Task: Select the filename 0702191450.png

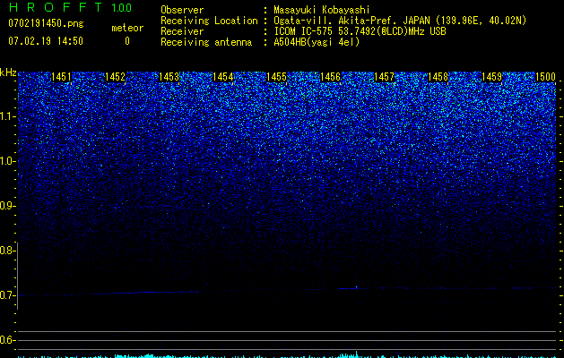Action: (46, 23)
